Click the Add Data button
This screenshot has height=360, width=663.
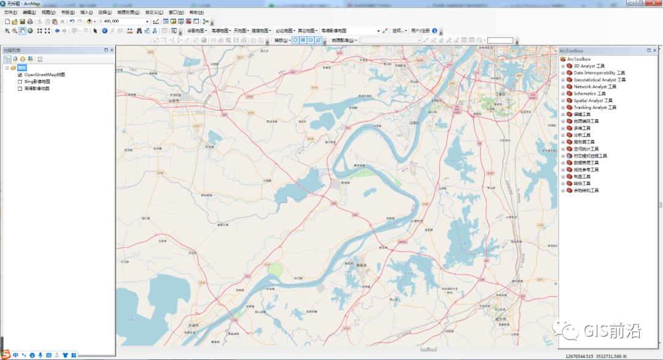(x=89, y=21)
